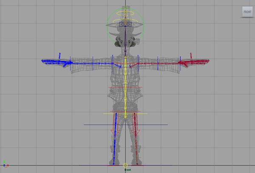Select the yellow circle control at origin
The width and height of the screenshot is (255, 173).
pyautogui.click(x=125, y=165)
